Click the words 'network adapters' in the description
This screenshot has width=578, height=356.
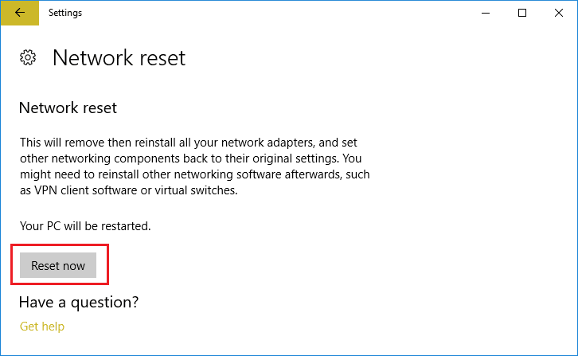pyautogui.click(x=275, y=143)
